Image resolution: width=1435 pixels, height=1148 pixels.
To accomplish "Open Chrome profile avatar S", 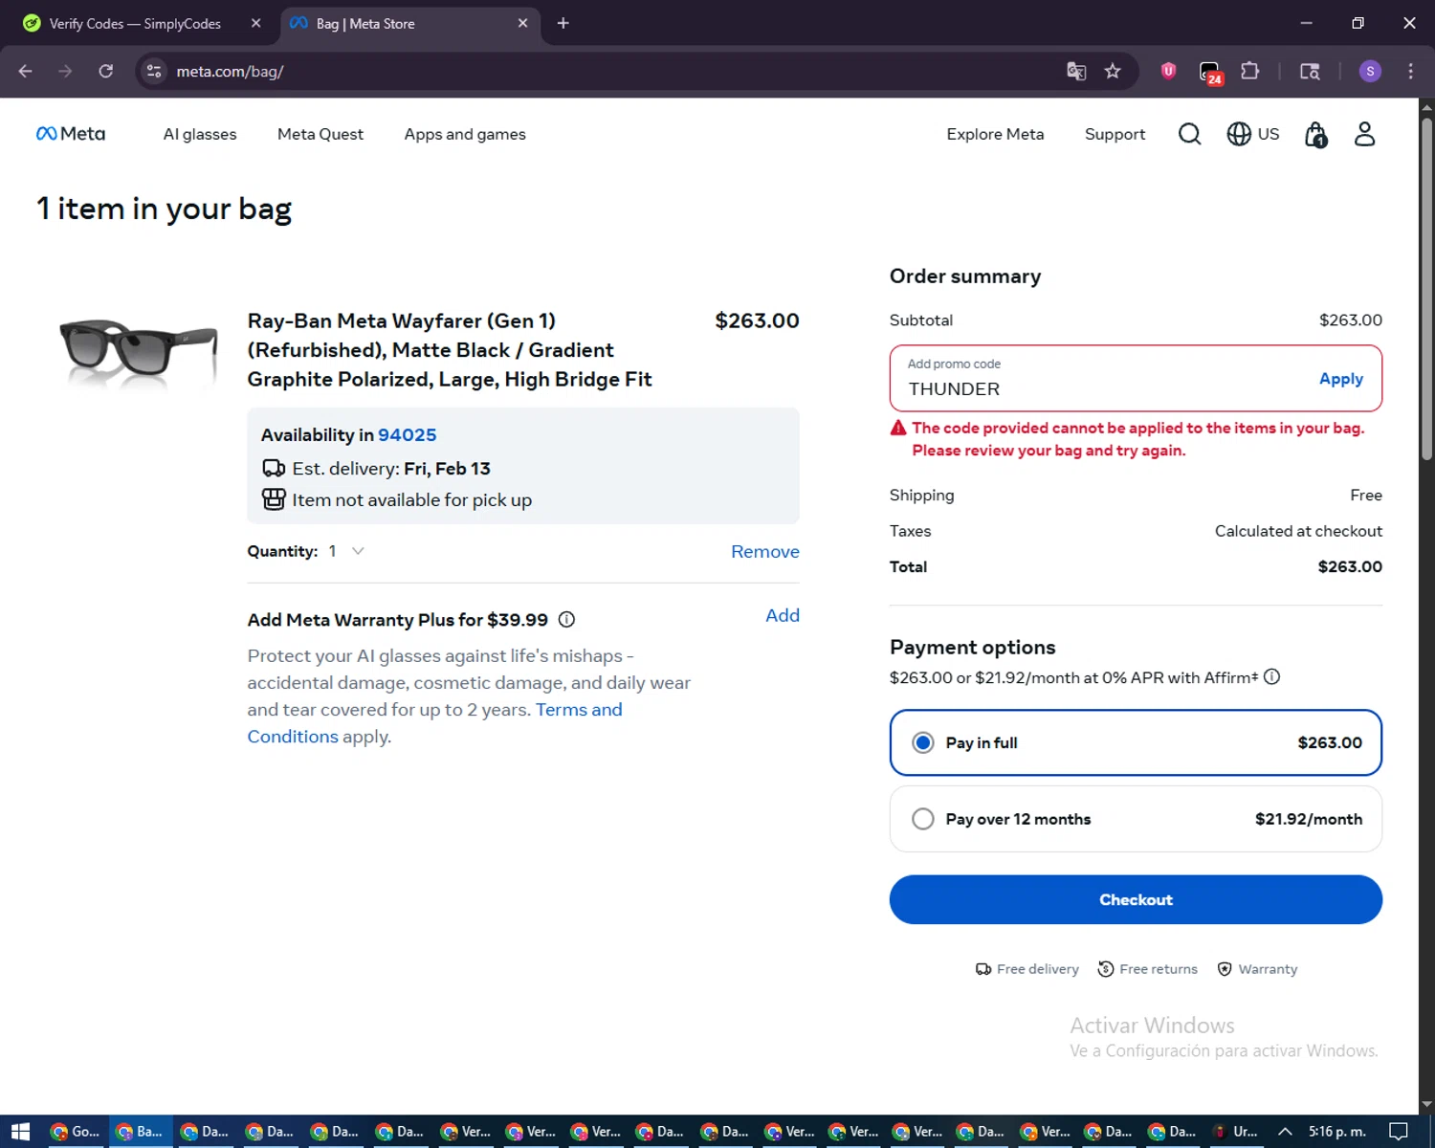I will tap(1370, 71).
